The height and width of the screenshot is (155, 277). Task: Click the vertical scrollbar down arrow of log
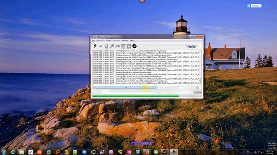click(200, 85)
